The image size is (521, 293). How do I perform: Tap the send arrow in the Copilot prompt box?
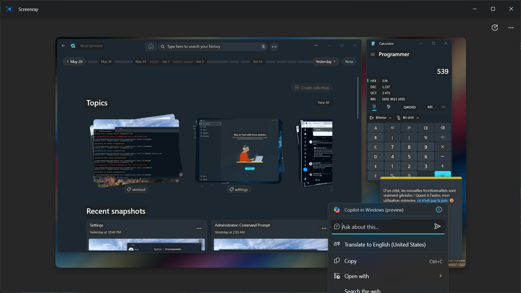[x=437, y=226]
